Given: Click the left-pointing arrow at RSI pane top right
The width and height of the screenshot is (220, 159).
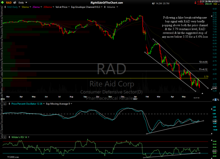Looking at the screenshot, I should click(212, 140).
